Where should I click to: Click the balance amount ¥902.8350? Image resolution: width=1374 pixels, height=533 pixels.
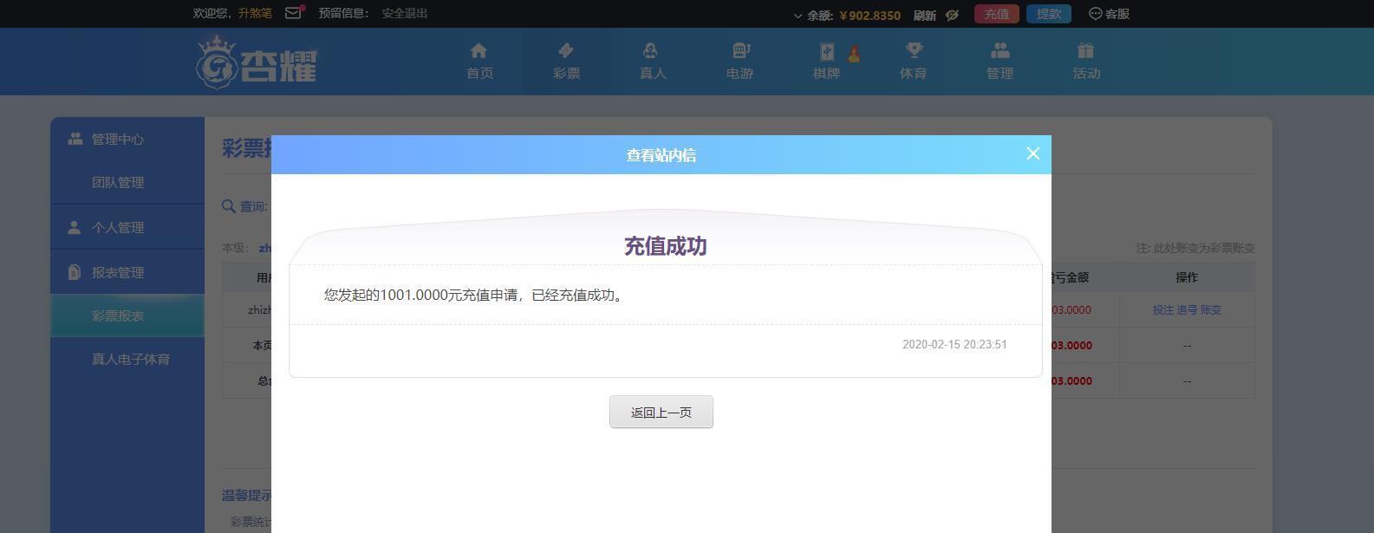coord(869,16)
